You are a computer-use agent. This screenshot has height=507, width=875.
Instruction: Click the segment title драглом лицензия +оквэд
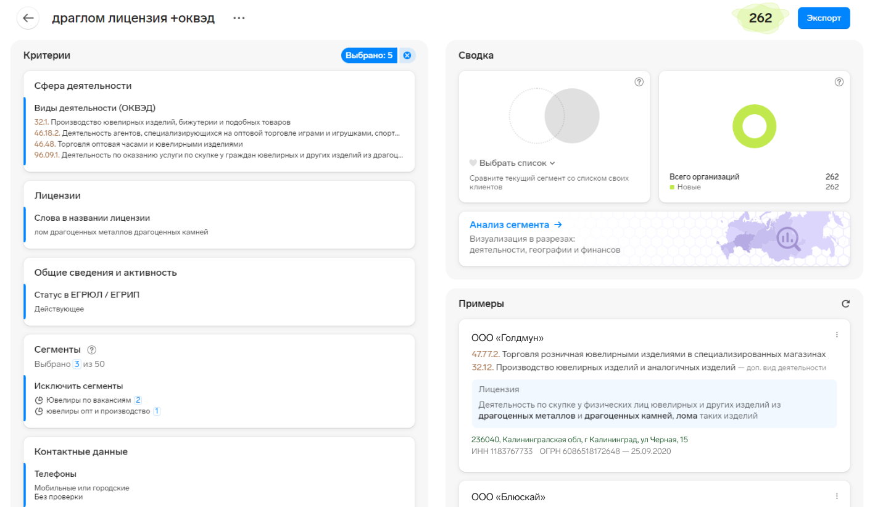click(x=133, y=18)
